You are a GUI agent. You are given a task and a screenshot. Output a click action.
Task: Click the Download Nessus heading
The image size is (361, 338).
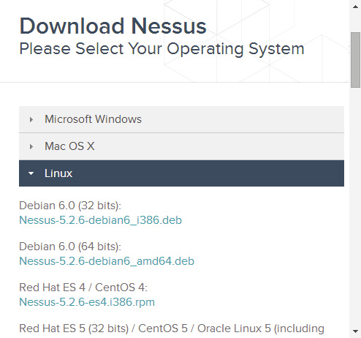click(113, 26)
